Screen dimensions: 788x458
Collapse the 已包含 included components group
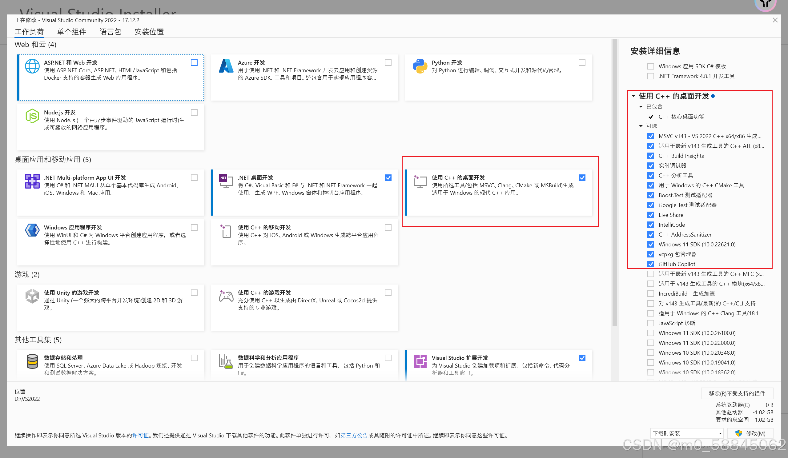coord(641,106)
